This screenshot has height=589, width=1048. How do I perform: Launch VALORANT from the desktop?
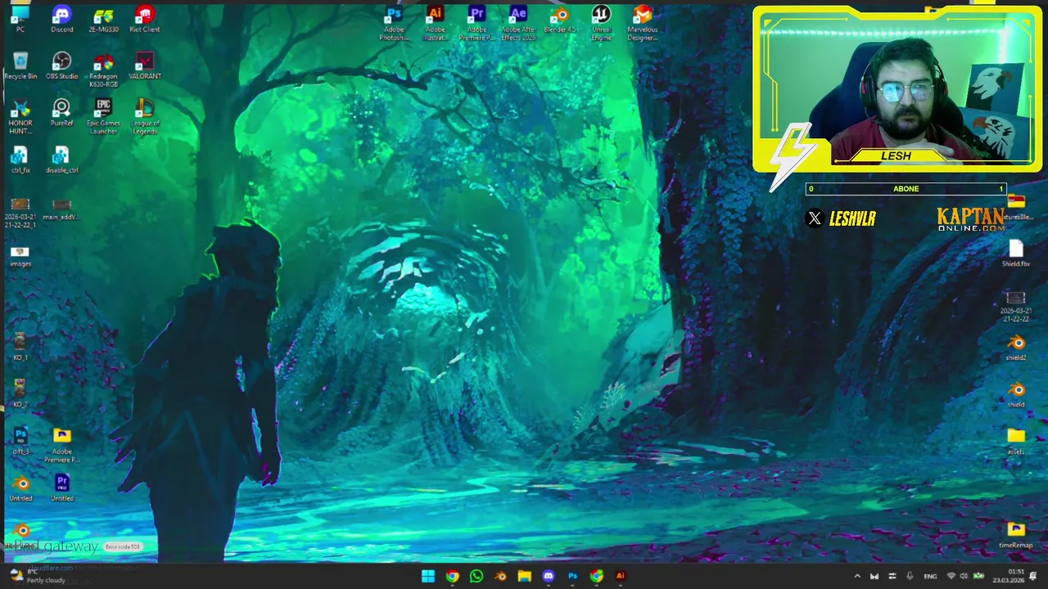point(144,66)
